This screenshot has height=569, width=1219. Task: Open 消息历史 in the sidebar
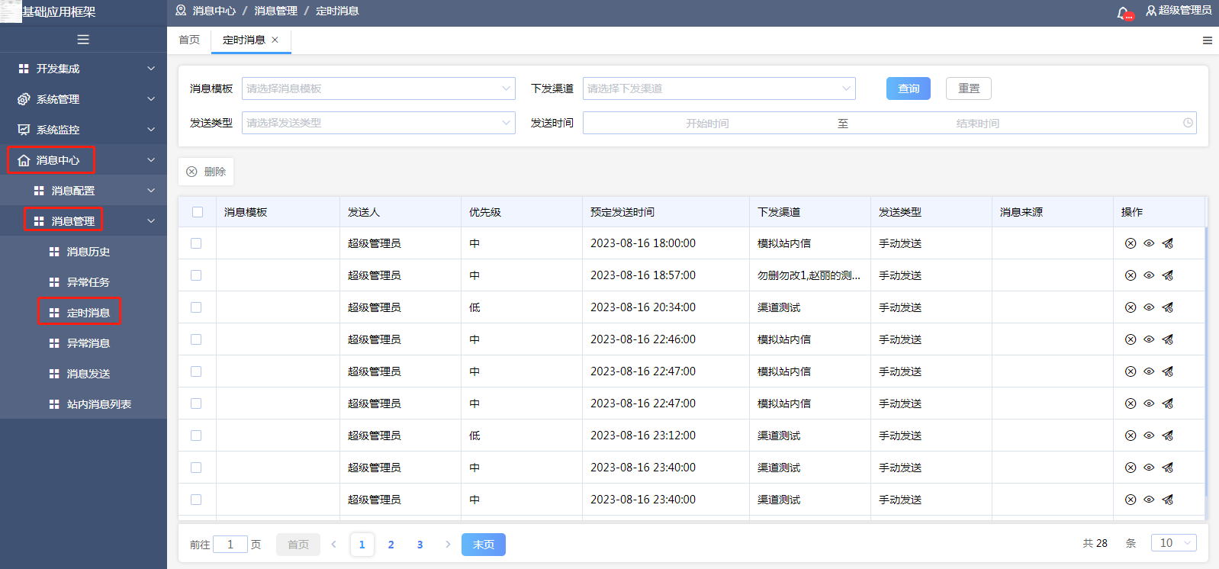point(88,252)
